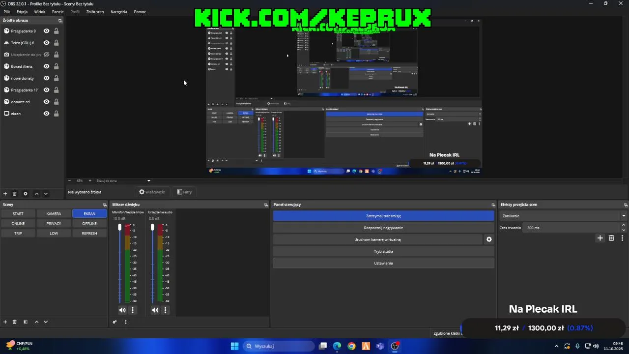Add a scene transition plus icon
This screenshot has width=629, height=354.
coord(600,238)
